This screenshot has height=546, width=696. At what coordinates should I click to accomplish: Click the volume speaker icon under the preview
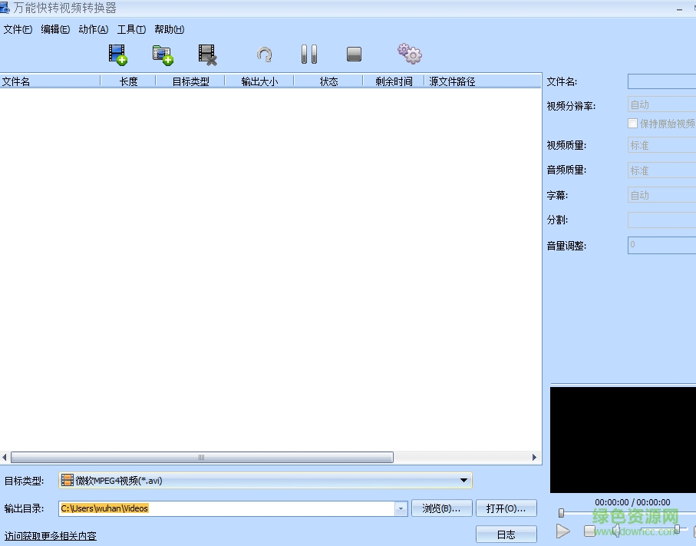616,530
